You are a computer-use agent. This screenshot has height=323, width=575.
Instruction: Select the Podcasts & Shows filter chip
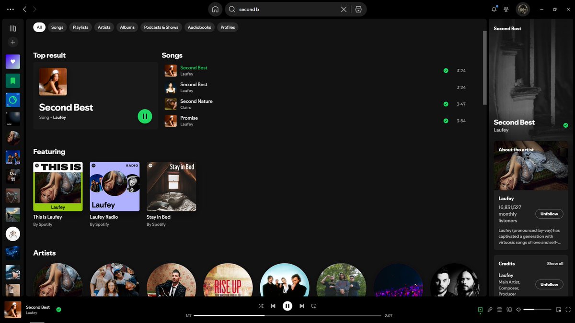tap(161, 27)
